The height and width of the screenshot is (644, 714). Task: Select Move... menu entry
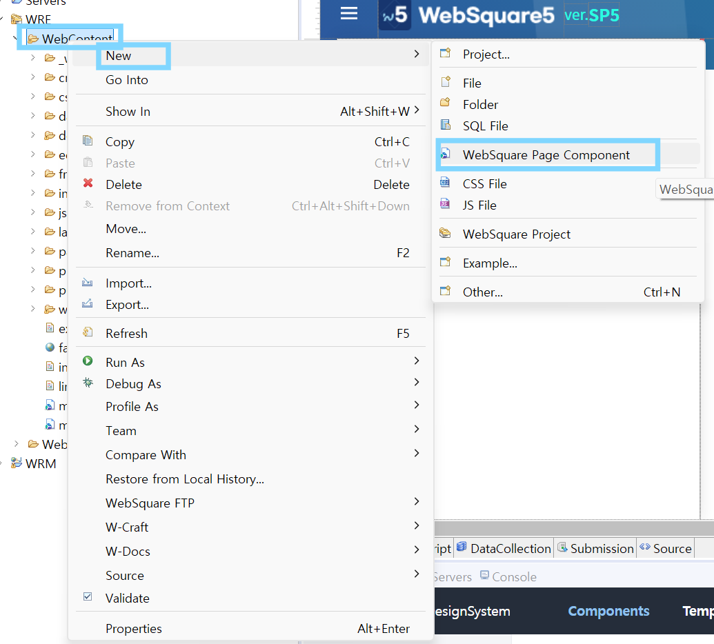[x=250, y=229]
